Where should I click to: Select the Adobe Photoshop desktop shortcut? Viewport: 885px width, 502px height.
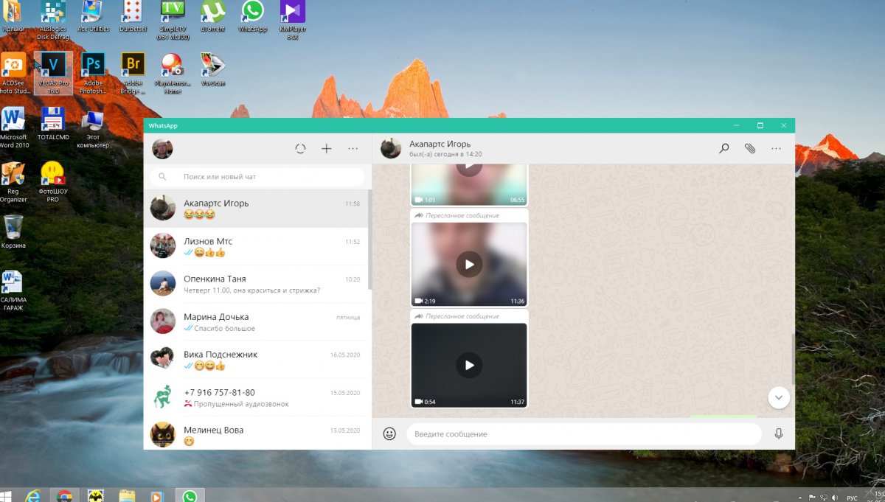93,74
